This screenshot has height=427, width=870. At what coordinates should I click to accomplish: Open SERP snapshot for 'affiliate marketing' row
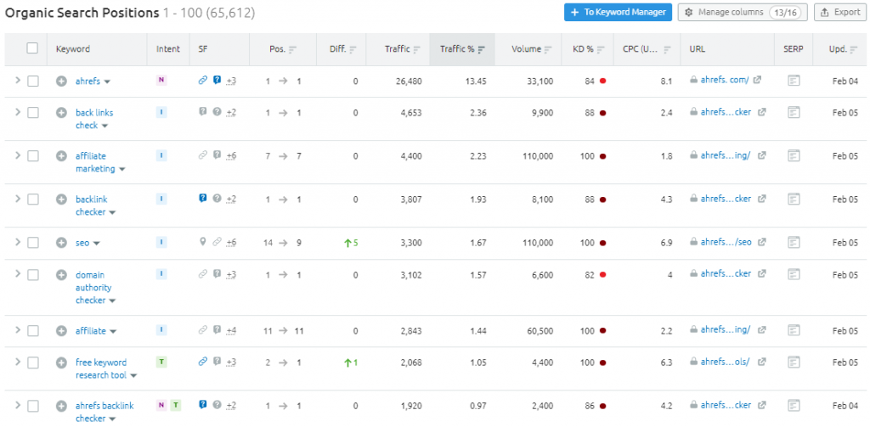tap(794, 156)
